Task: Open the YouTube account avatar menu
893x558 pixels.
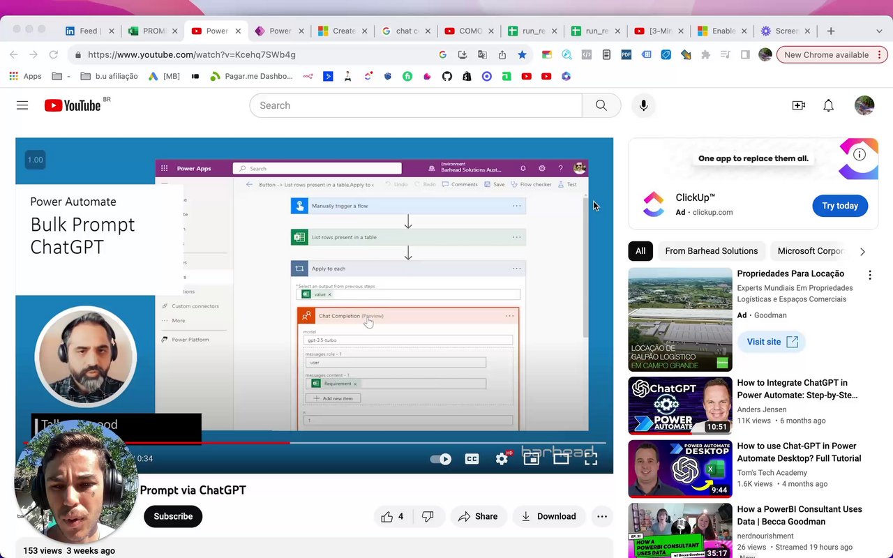Action: pyautogui.click(x=864, y=105)
